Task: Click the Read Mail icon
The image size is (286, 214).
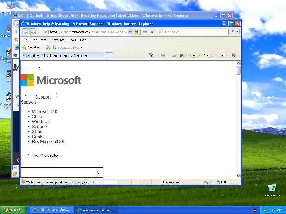Action: pos(174,55)
